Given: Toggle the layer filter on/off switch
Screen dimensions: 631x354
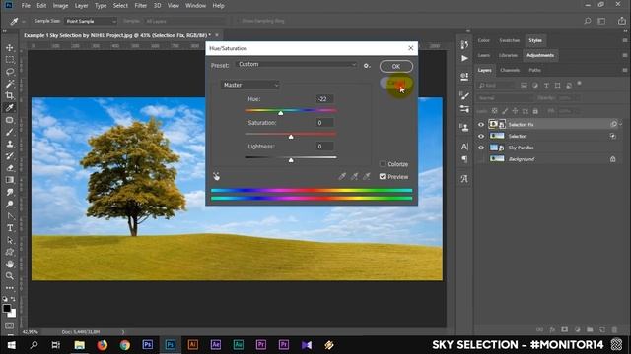Looking at the screenshot, I should (x=579, y=83).
